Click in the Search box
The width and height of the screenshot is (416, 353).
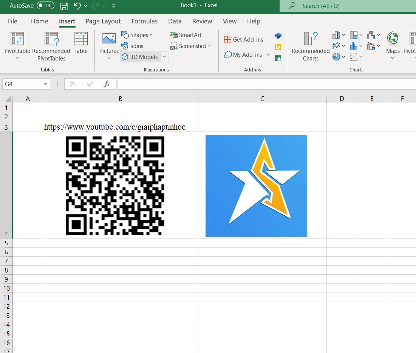[348, 6]
